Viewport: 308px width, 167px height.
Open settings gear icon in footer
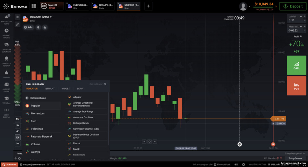[244, 164]
